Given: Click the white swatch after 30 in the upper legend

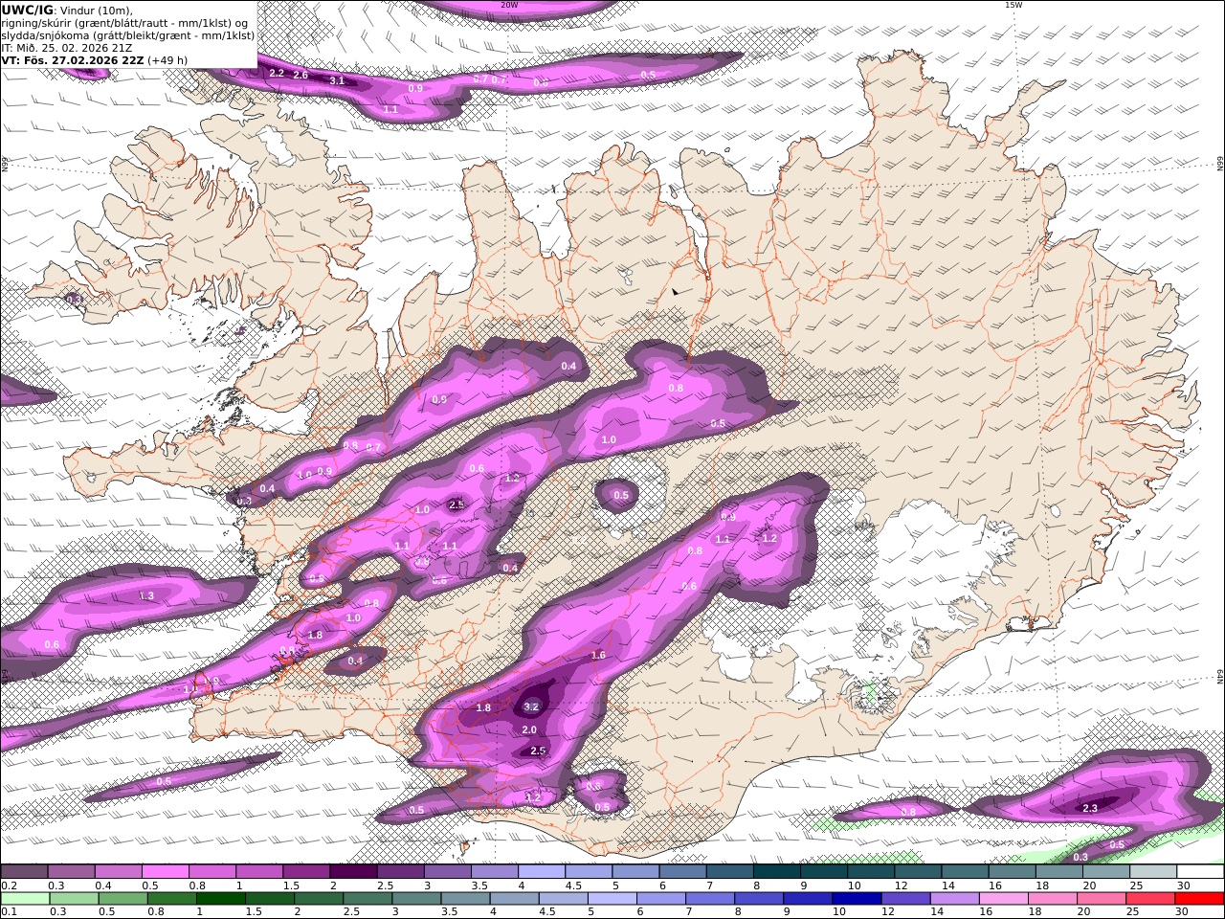Looking at the screenshot, I should click(1200, 872).
